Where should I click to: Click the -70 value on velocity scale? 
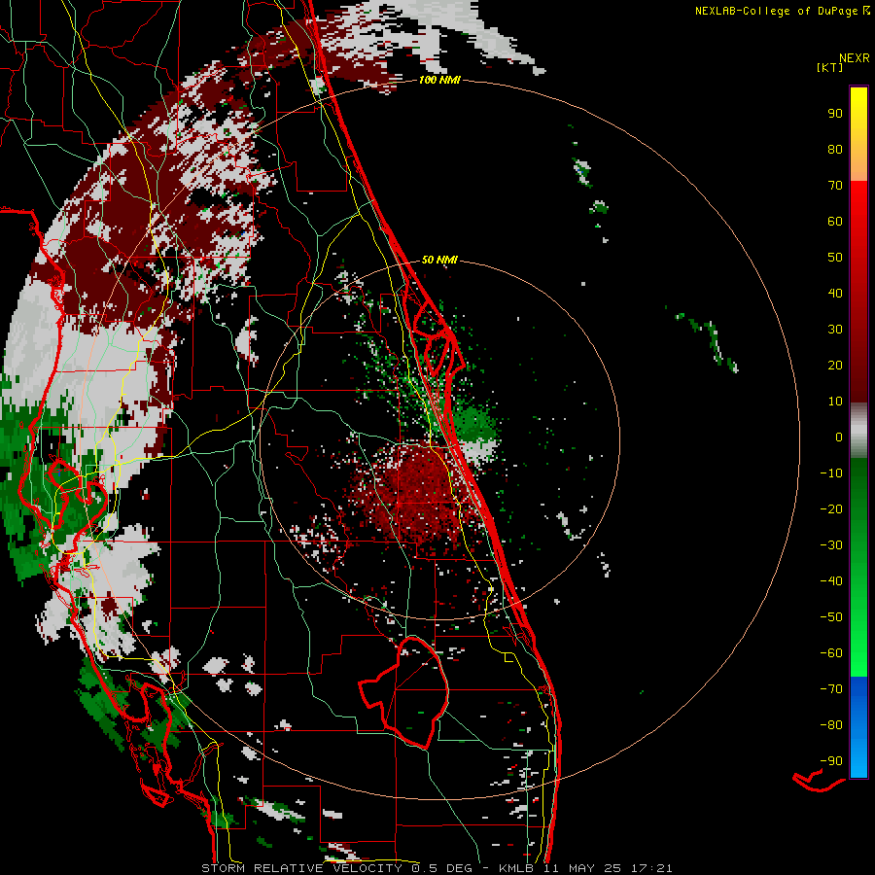click(x=831, y=689)
